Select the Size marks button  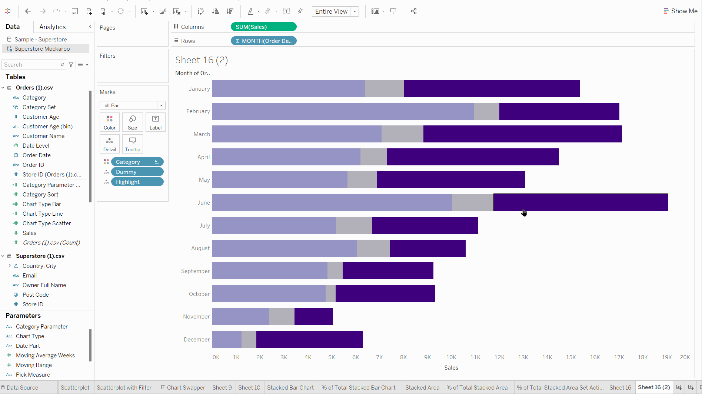(x=132, y=122)
